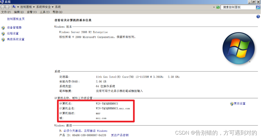Expand dropdown arrow after 系统和安全 breadcrumb

tap(52, 7)
